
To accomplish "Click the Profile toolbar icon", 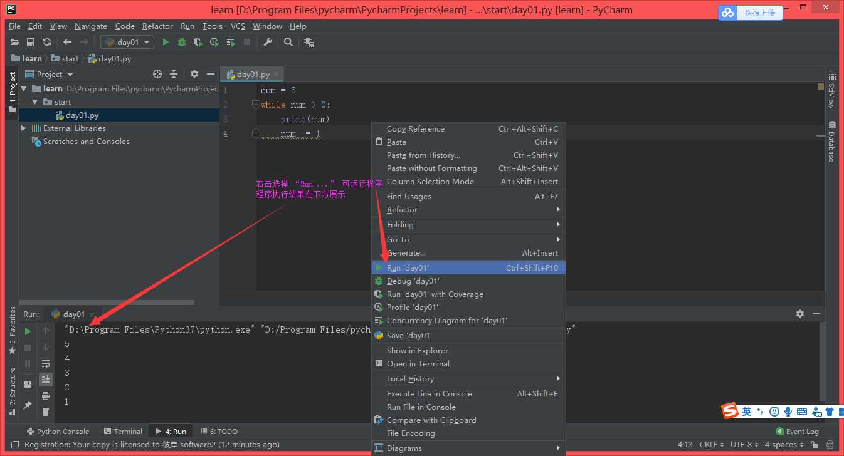I will [x=214, y=42].
